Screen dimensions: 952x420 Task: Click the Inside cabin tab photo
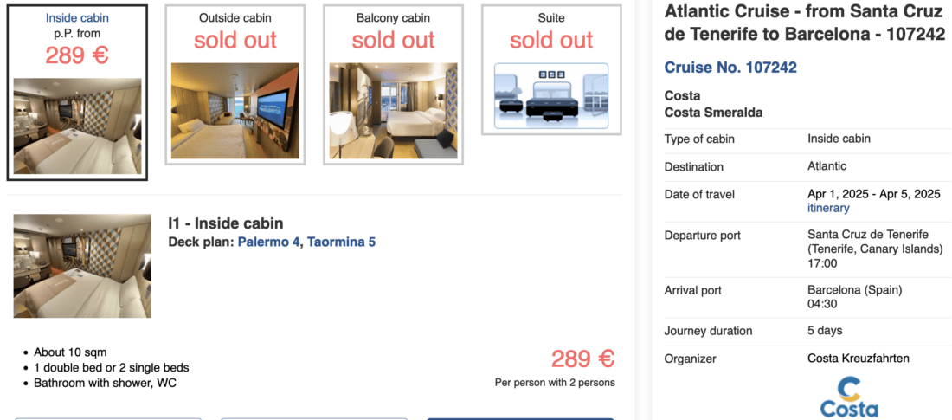(77, 126)
